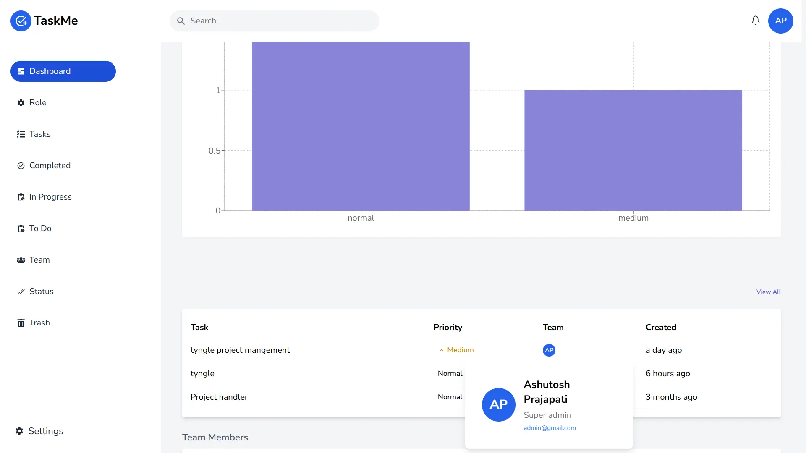Click the TaskMe logo icon
The image size is (806, 453).
pyautogui.click(x=21, y=21)
